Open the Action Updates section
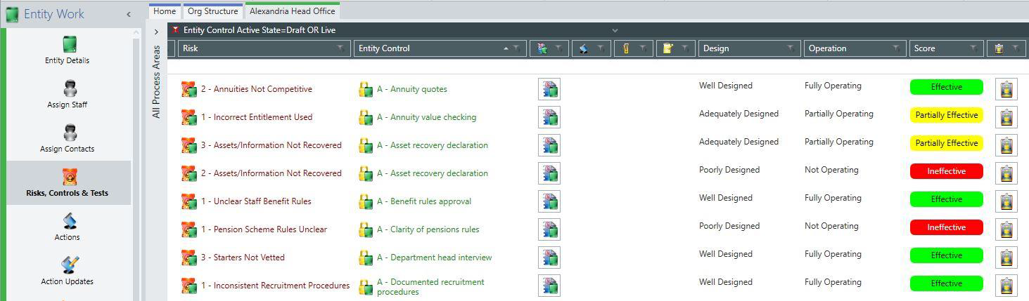Screen dimensions: 1029x301 [x=68, y=271]
